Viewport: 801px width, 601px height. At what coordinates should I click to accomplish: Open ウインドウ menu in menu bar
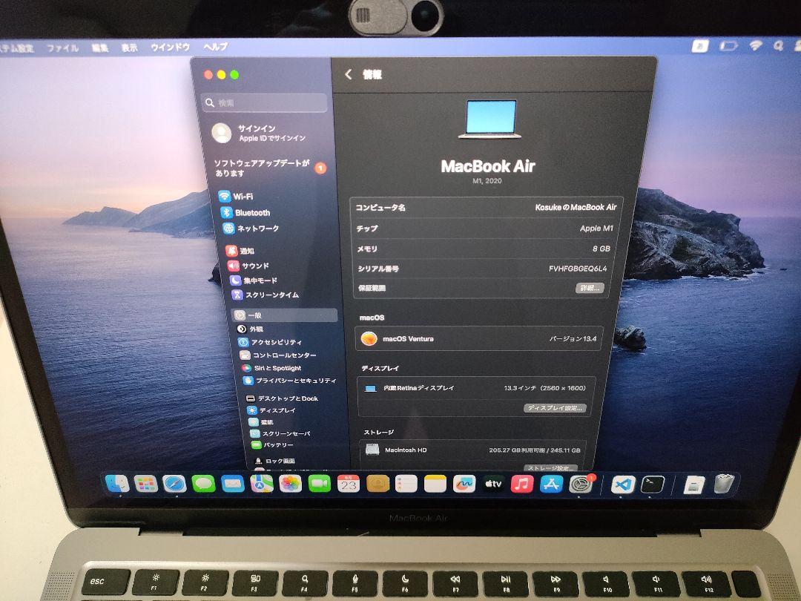point(170,47)
